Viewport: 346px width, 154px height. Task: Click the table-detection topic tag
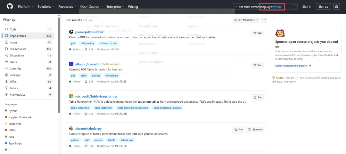[x=103, y=108]
